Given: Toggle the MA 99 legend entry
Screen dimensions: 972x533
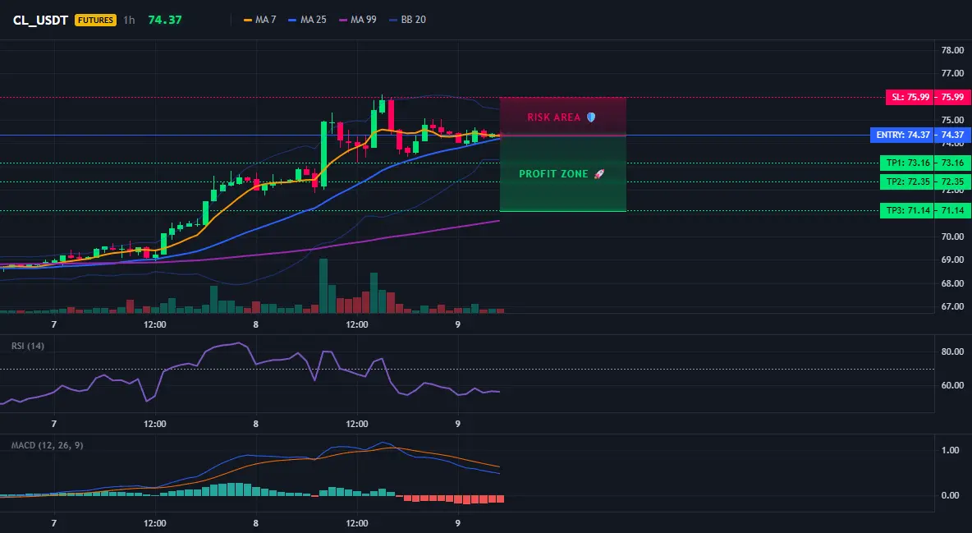Looking at the screenshot, I should tap(358, 20).
